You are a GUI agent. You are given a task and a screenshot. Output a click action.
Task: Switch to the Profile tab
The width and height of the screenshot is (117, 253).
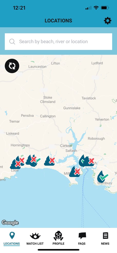tap(58, 239)
